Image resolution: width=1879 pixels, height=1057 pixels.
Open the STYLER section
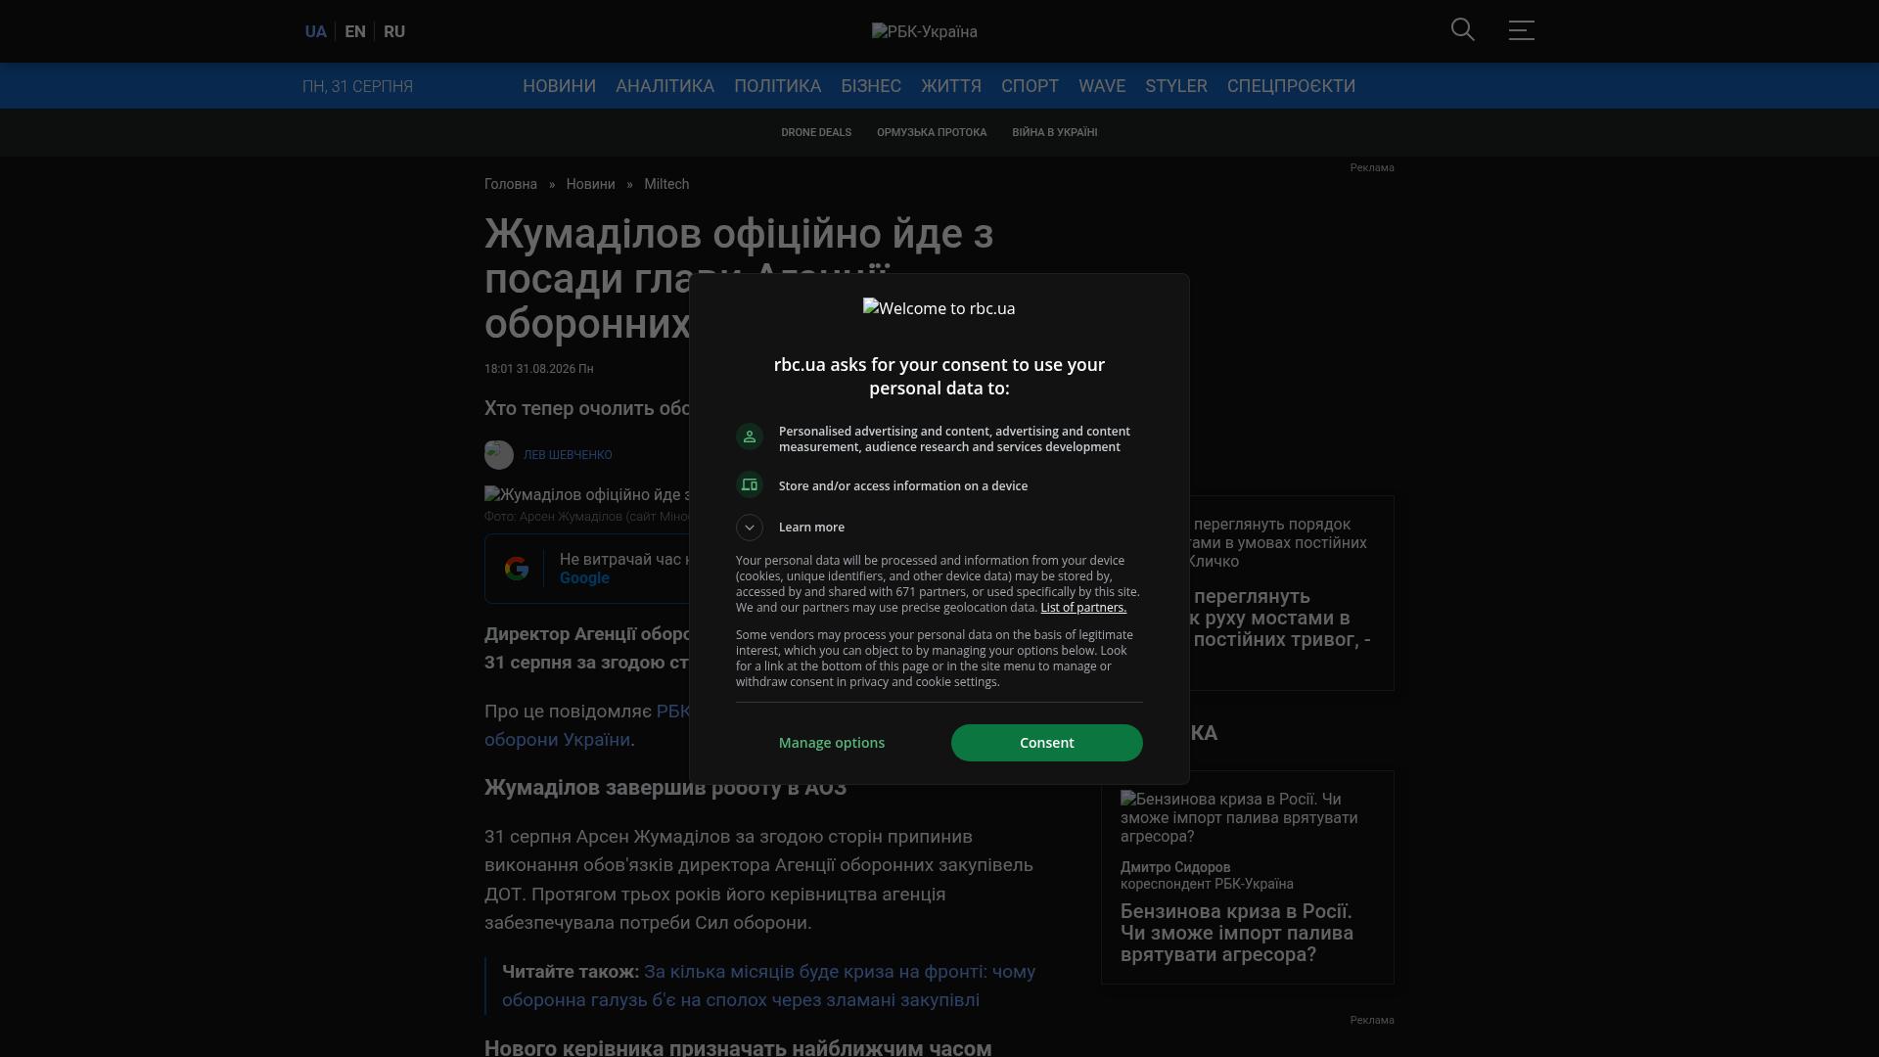tap(1176, 86)
